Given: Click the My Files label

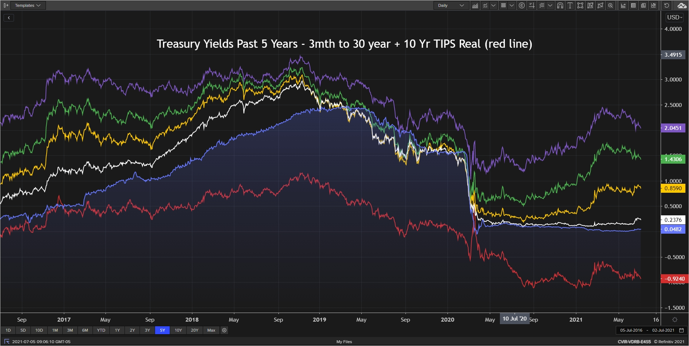Looking at the screenshot, I should click(x=344, y=342).
